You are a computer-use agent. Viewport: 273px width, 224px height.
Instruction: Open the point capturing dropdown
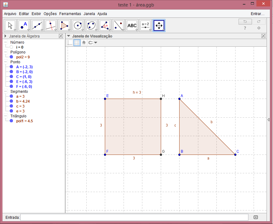(93, 43)
